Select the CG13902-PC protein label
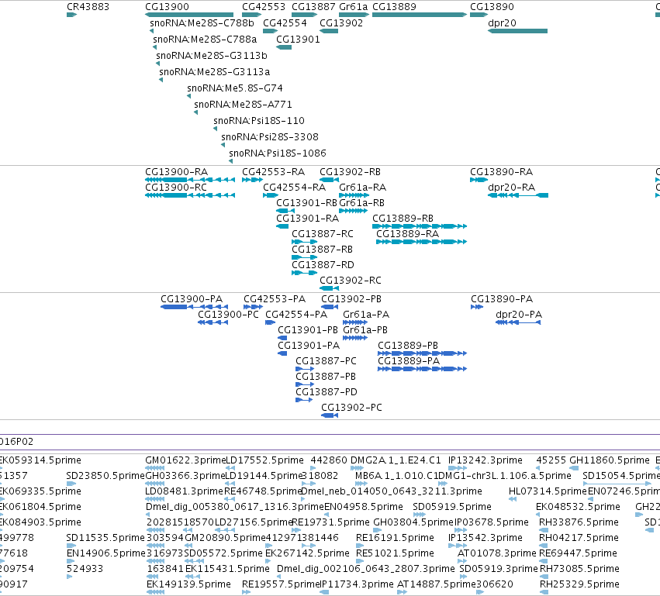660x596 pixels. (x=351, y=408)
